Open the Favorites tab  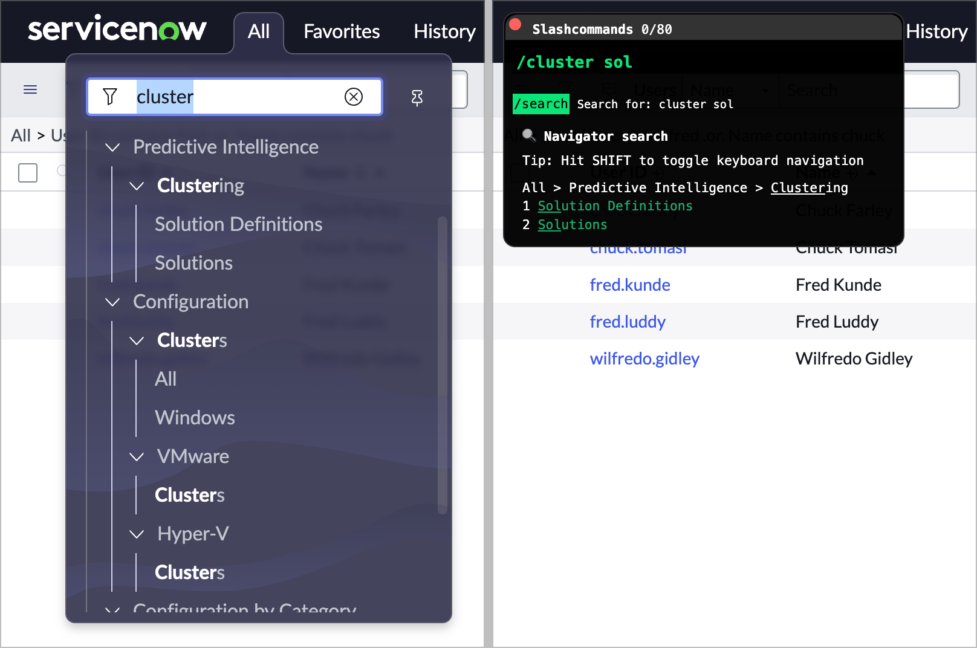(x=342, y=31)
